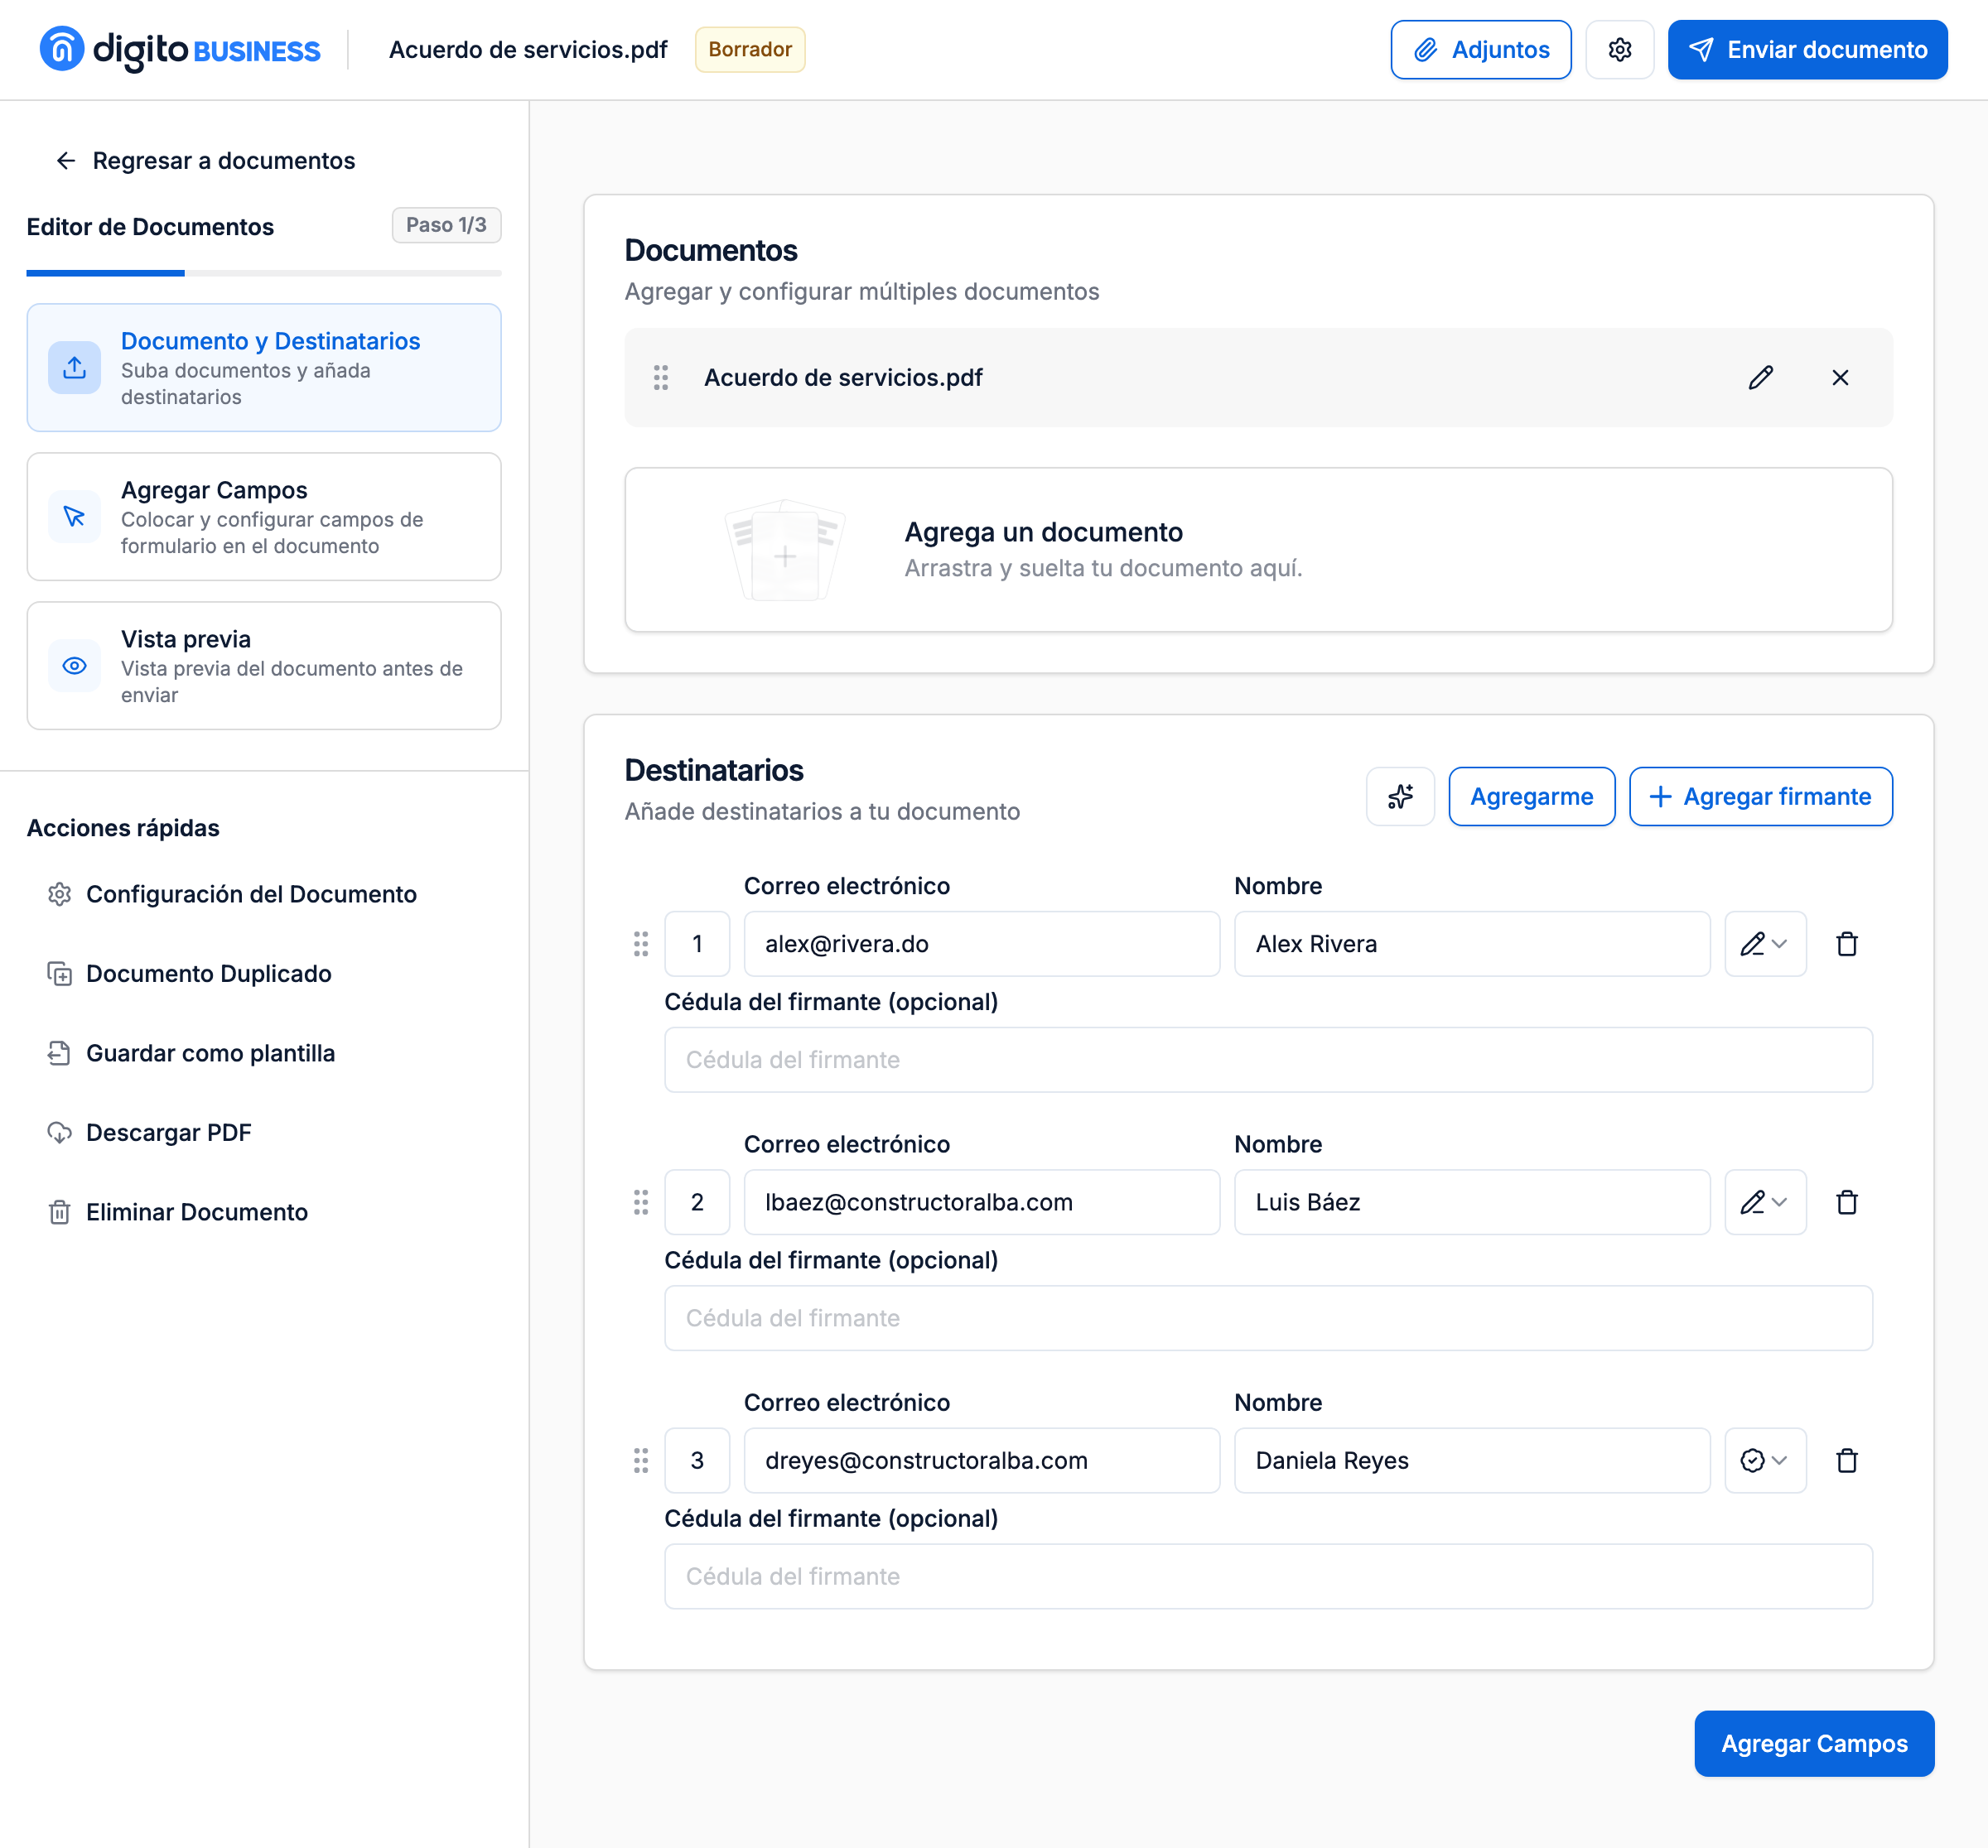Grab the document row drag handle

click(661, 378)
